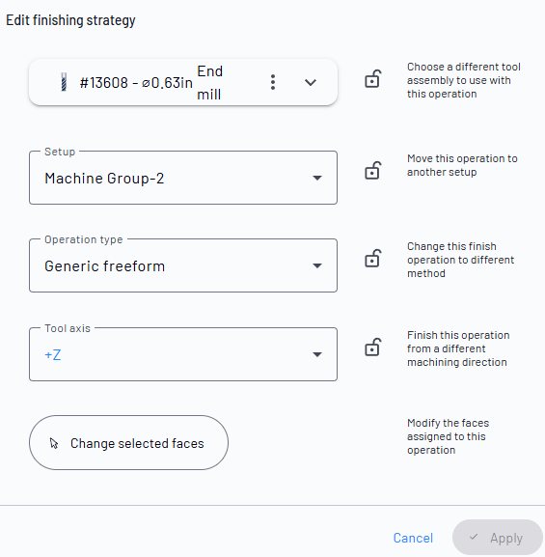Click the Apply button

click(498, 538)
